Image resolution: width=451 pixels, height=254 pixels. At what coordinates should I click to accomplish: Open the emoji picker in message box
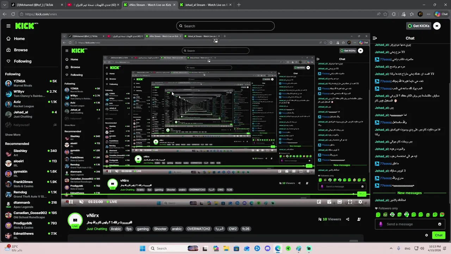coord(439,224)
